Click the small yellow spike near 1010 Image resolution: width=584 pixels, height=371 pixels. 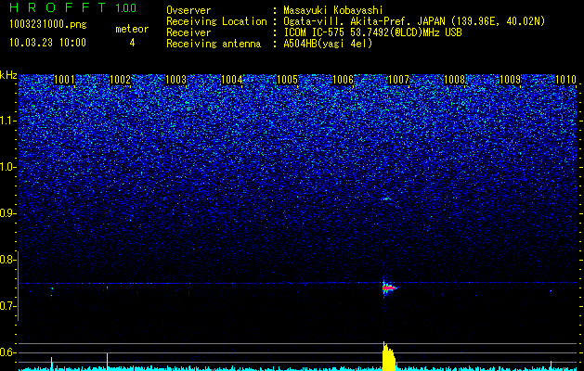point(551,364)
